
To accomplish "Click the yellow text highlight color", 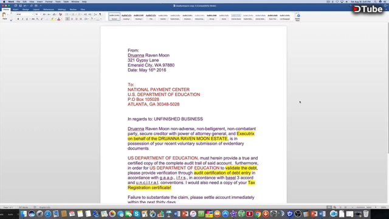I will pyautogui.click(x=52, y=19).
